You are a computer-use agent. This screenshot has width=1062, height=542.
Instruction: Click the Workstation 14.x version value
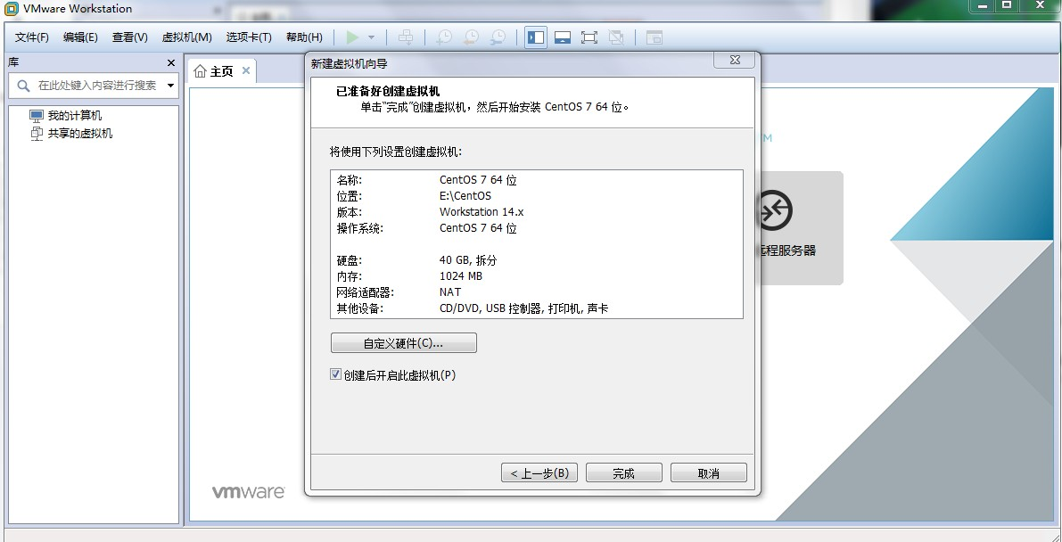click(x=482, y=212)
